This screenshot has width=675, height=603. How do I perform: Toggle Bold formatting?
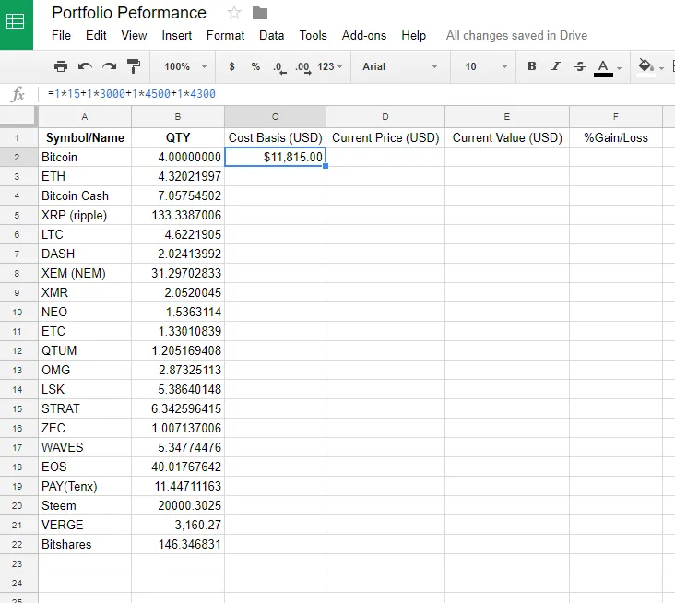click(x=532, y=66)
